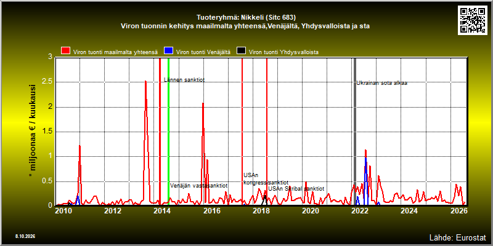Click the blue legend swatch for Russia imports
This screenshot has width=493, height=246.
[169, 51]
